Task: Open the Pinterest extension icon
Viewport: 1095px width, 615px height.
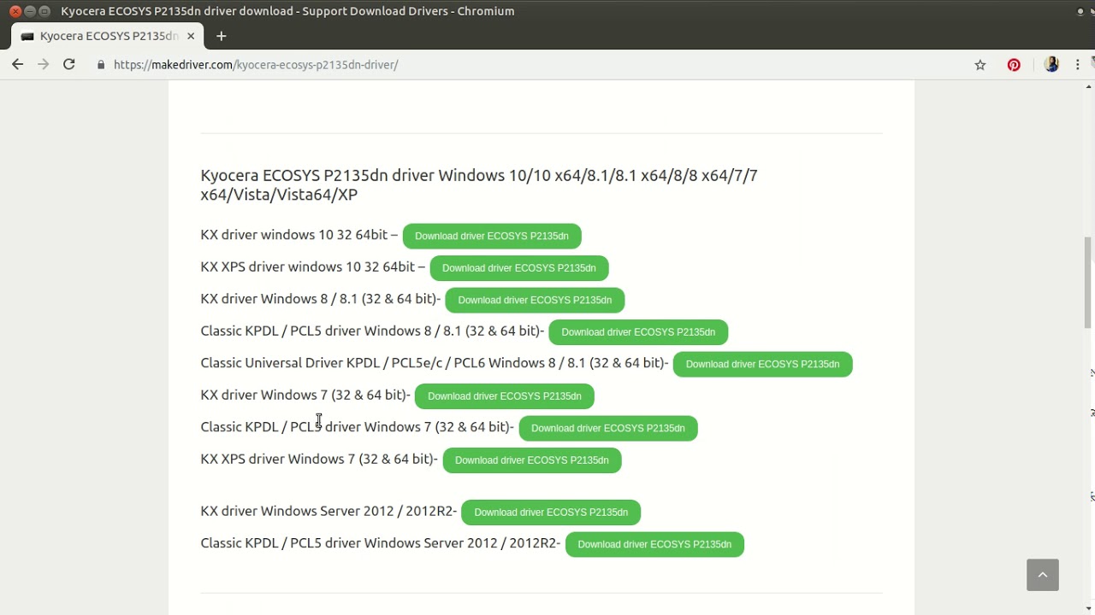Action: [1014, 65]
